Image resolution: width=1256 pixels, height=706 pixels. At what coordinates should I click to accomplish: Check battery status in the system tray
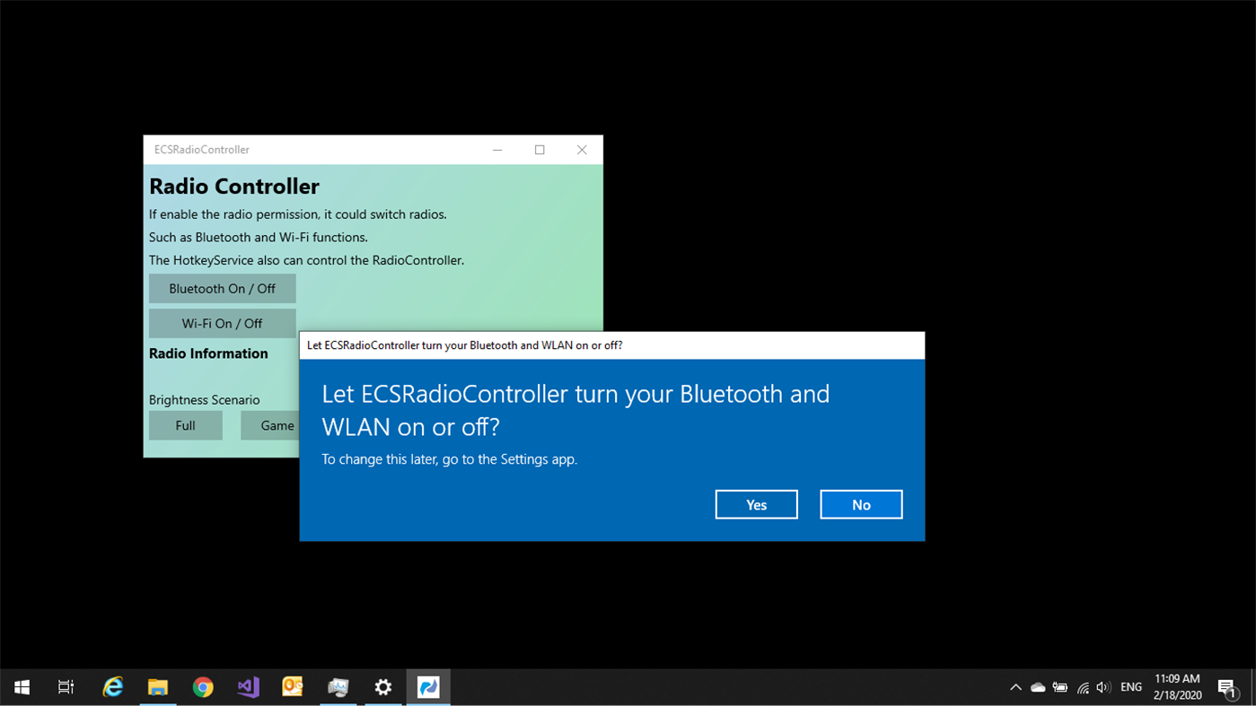[x=1060, y=686]
